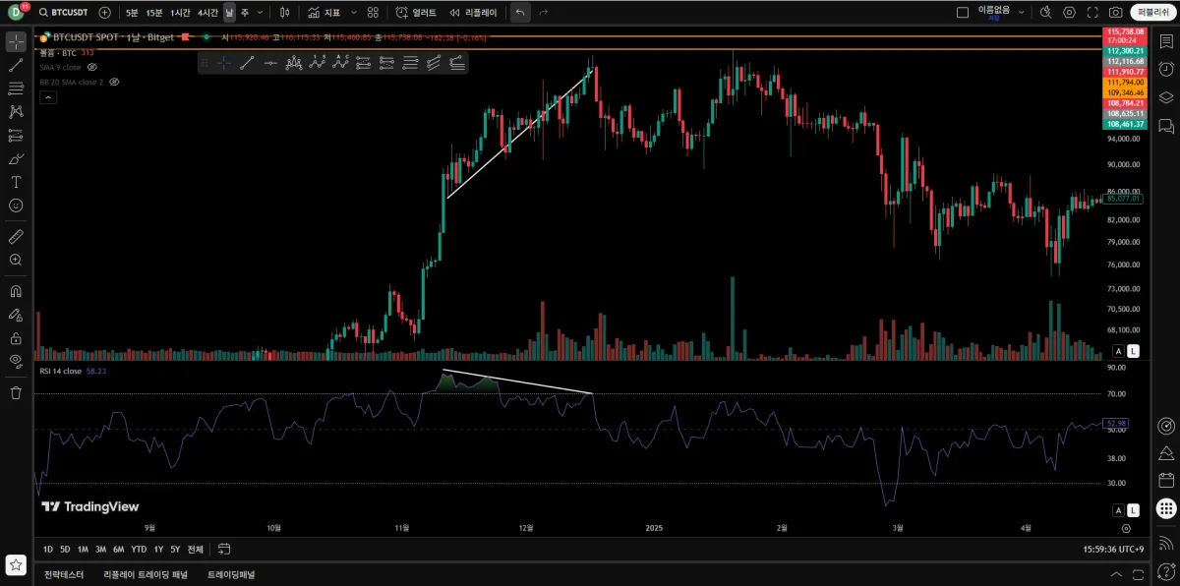Screen dimensions: 1180x586
Task: Enable magnet mode in the sidebar
Action: point(16,291)
